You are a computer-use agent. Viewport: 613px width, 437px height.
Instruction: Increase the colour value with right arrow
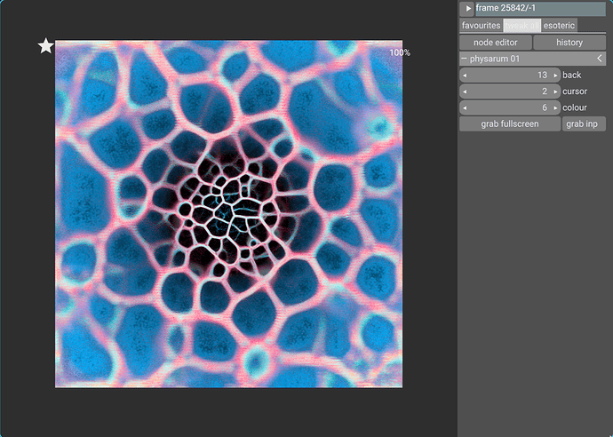coord(556,107)
